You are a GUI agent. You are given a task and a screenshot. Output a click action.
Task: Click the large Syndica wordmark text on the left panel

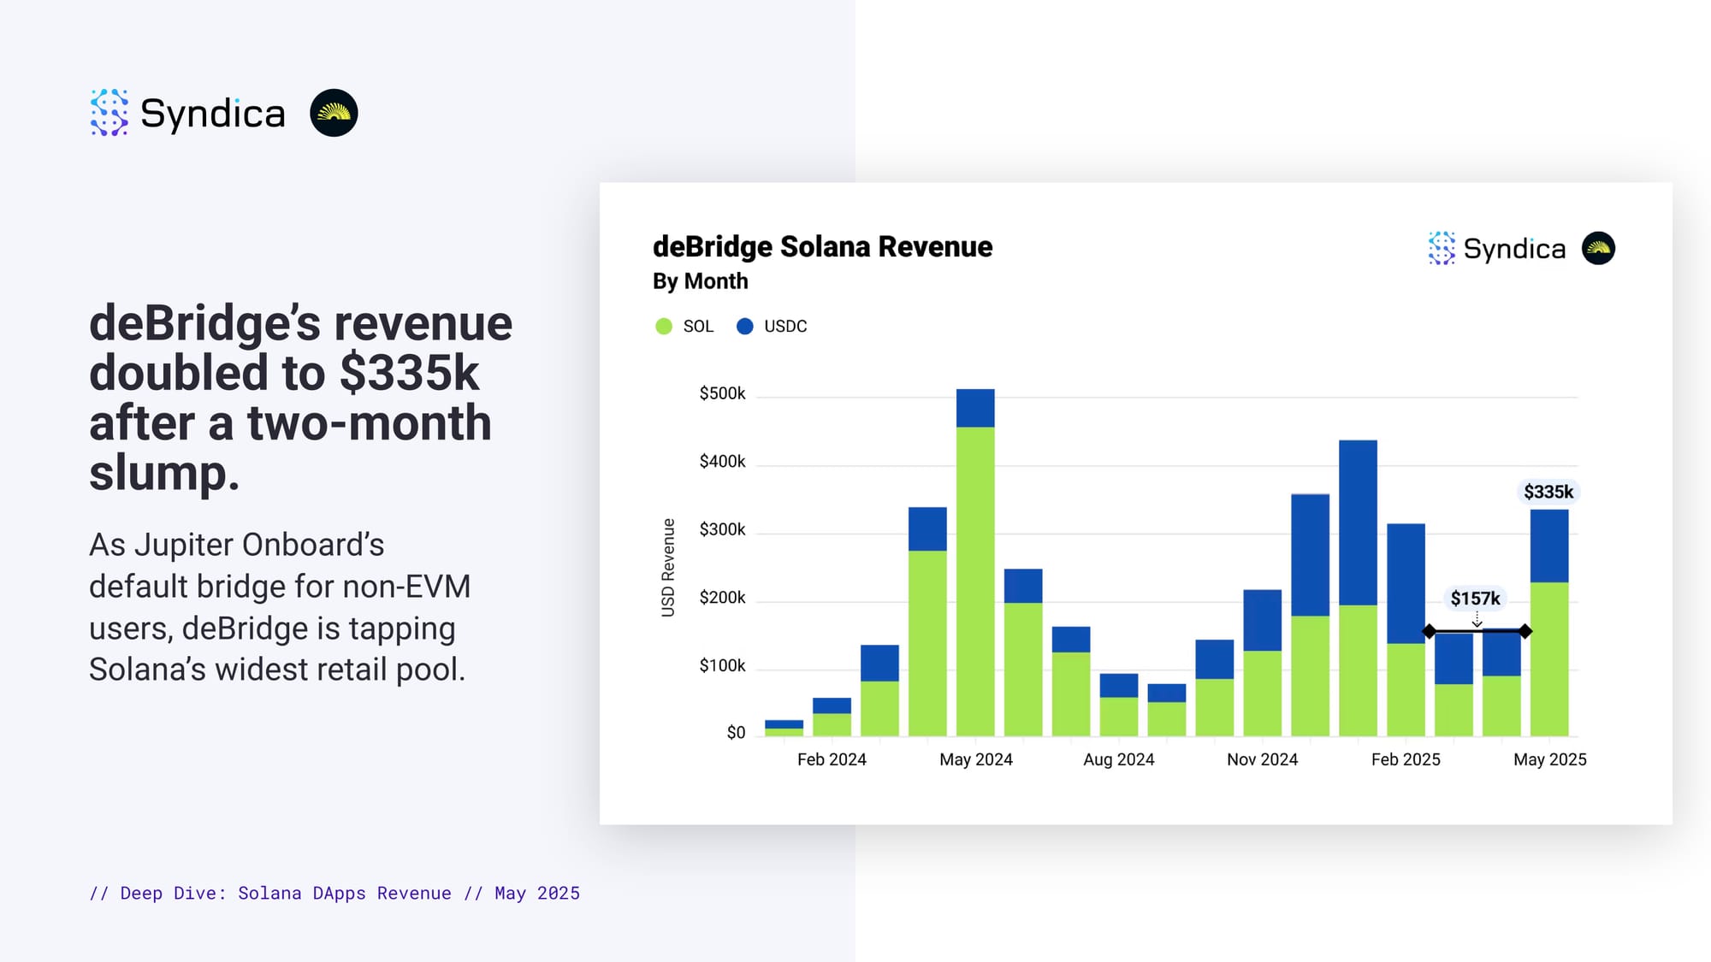tap(212, 114)
